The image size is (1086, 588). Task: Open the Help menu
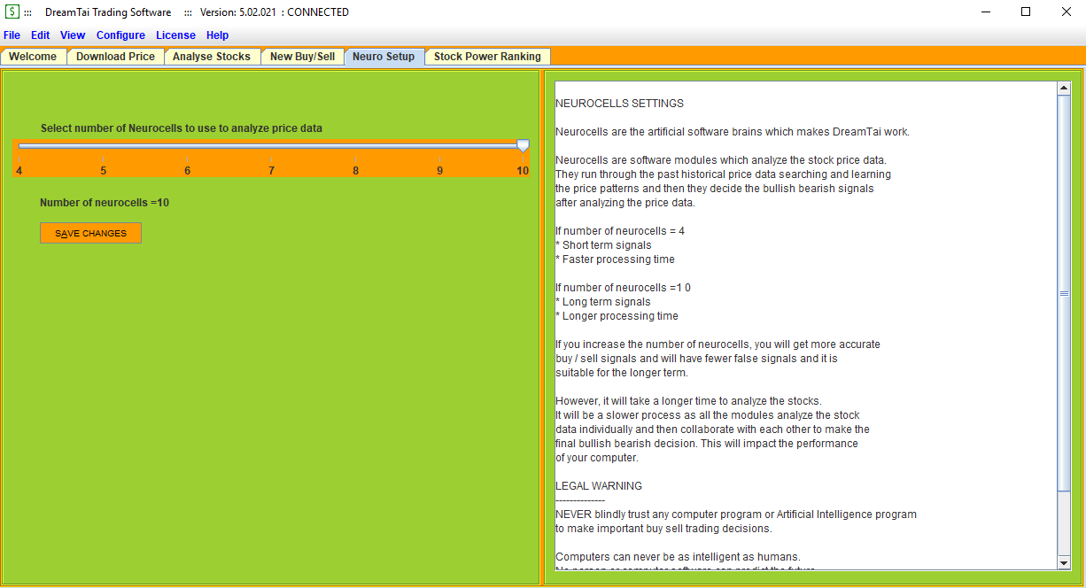click(x=217, y=35)
